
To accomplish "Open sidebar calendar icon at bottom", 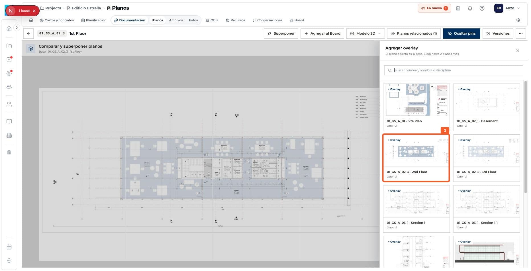I will 9,247.
